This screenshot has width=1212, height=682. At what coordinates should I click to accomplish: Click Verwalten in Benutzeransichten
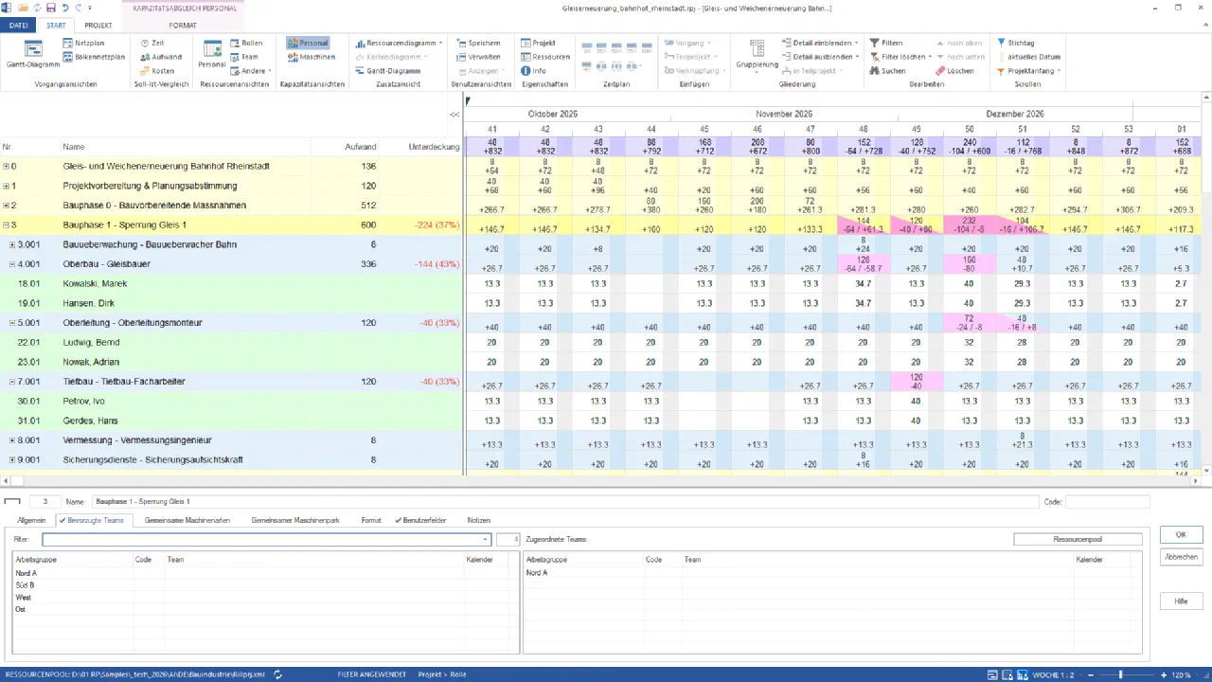(x=477, y=57)
